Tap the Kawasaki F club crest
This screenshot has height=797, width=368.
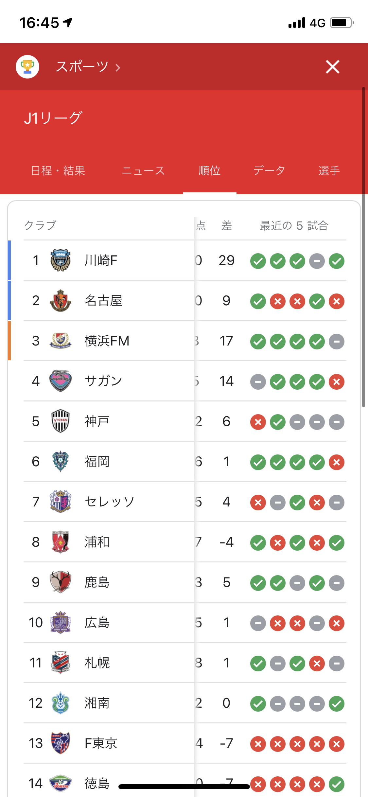[x=61, y=260]
